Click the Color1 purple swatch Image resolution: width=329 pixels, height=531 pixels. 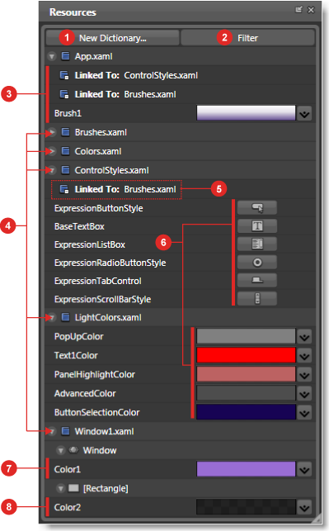(246, 469)
